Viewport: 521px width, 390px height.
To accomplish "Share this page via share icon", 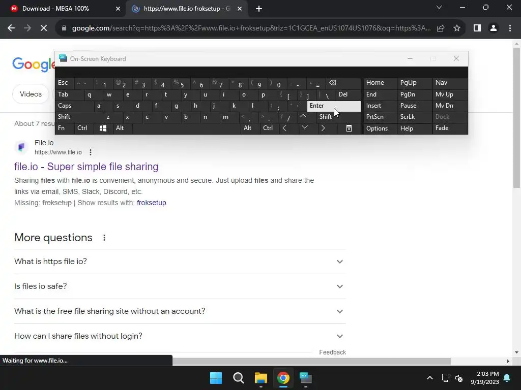I will (441, 28).
